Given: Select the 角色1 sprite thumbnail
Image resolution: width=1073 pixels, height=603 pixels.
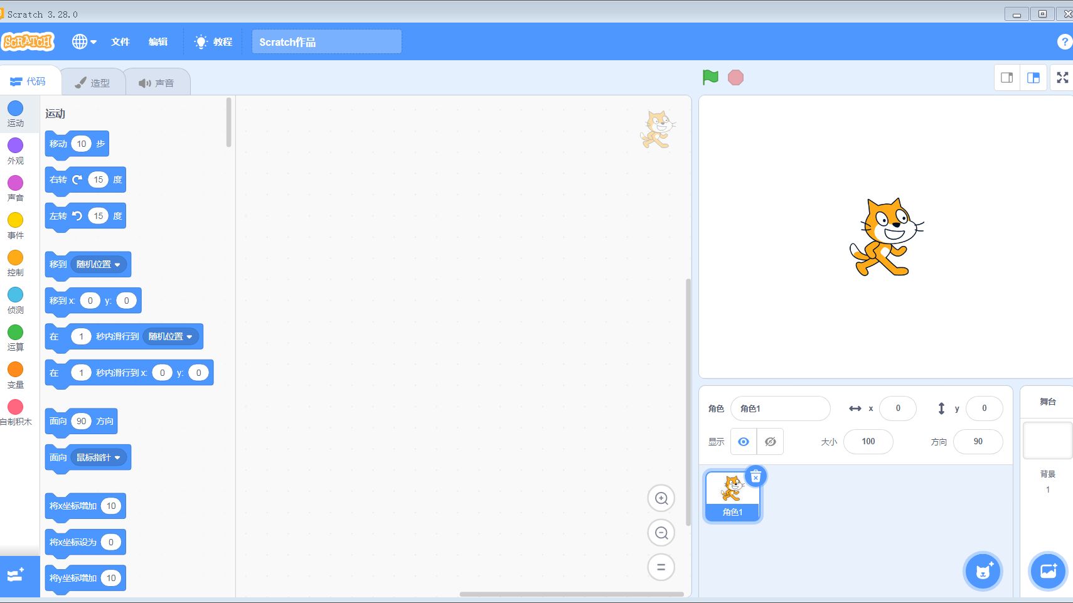Looking at the screenshot, I should (732, 496).
